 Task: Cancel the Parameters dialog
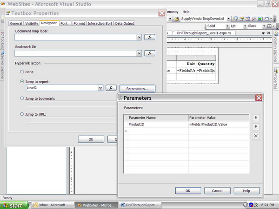tap(217, 191)
